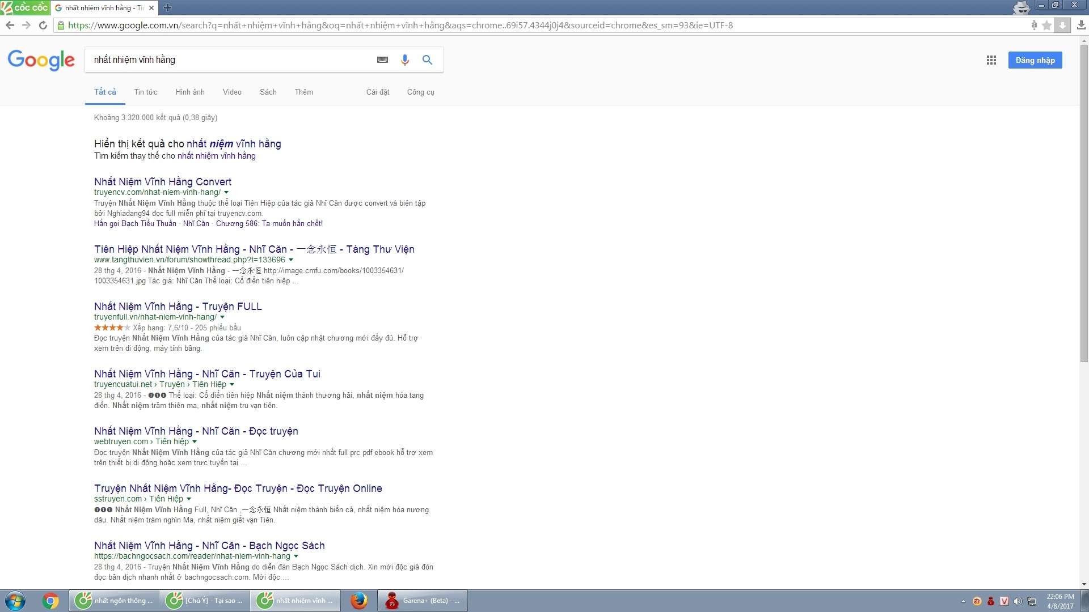Bookmark this page with the star icon

pos(1047,25)
